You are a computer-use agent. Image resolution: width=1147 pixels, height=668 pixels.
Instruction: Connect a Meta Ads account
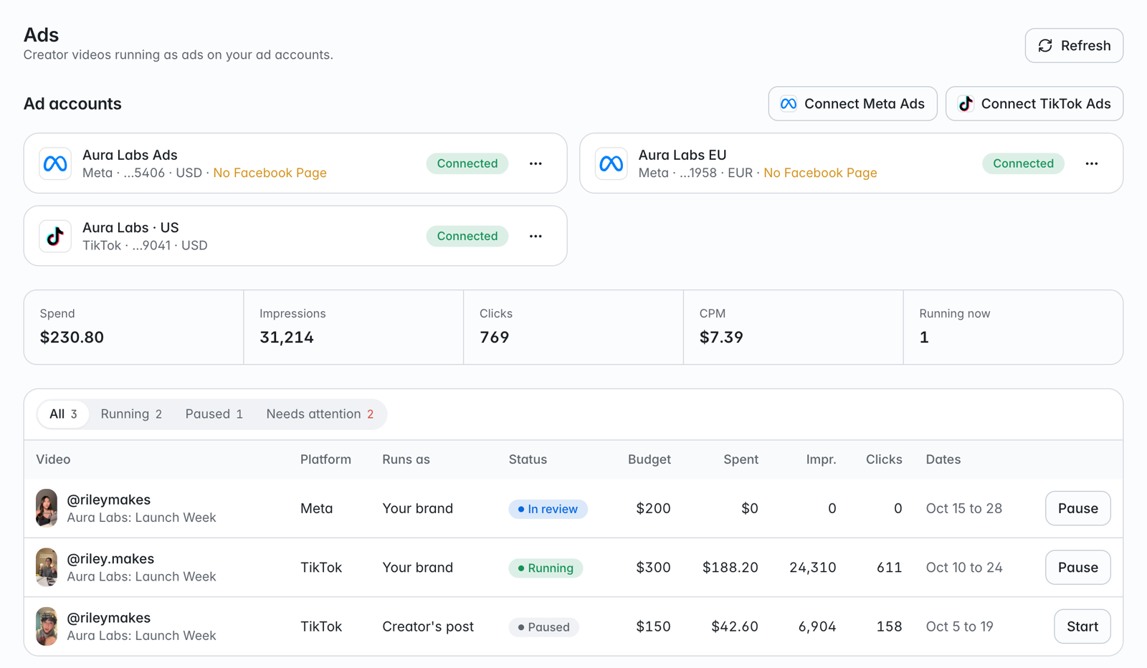point(852,104)
